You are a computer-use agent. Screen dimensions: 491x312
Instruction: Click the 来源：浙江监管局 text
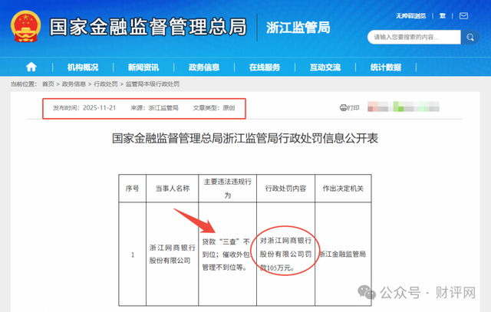[154, 108]
